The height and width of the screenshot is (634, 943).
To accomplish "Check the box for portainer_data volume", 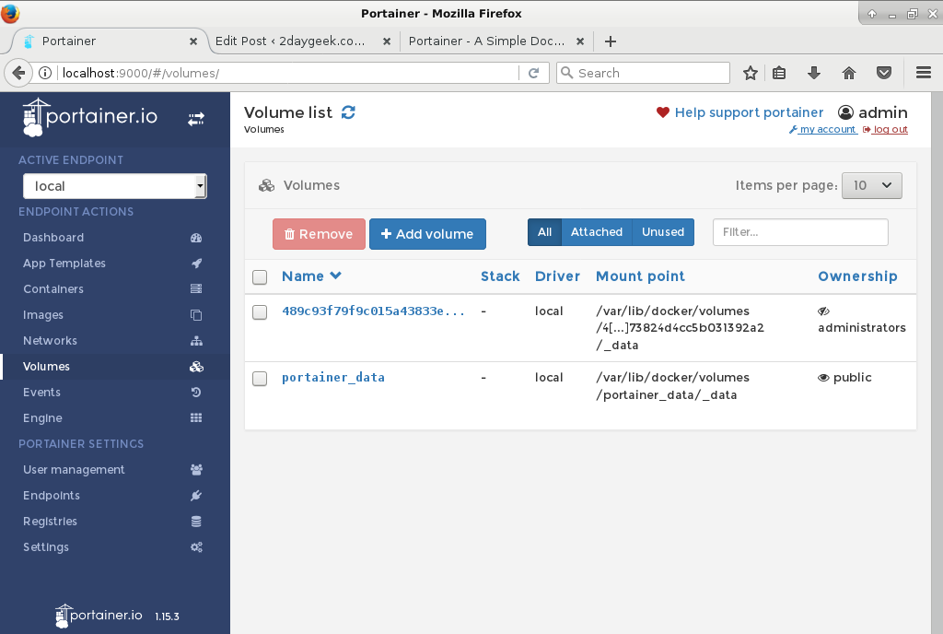I will tap(260, 379).
